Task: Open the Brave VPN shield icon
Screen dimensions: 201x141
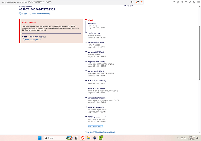Action: pos(194,2)
